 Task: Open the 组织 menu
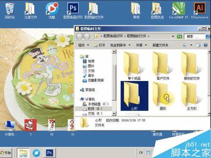point(84,45)
